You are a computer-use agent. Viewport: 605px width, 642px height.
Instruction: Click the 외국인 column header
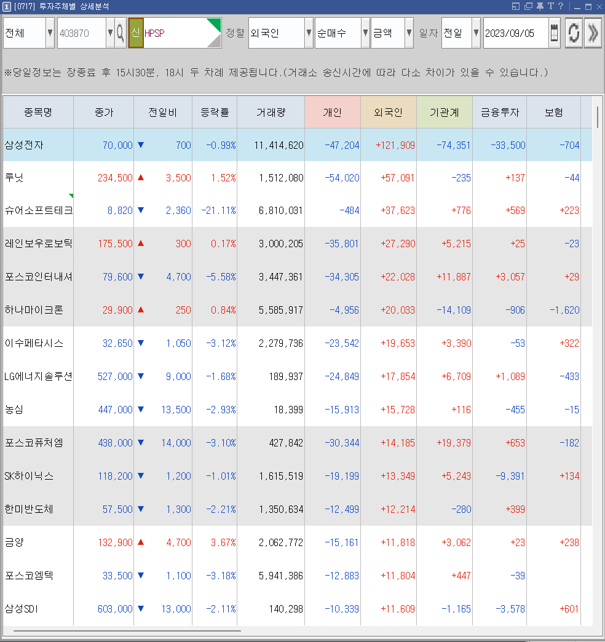(x=389, y=112)
